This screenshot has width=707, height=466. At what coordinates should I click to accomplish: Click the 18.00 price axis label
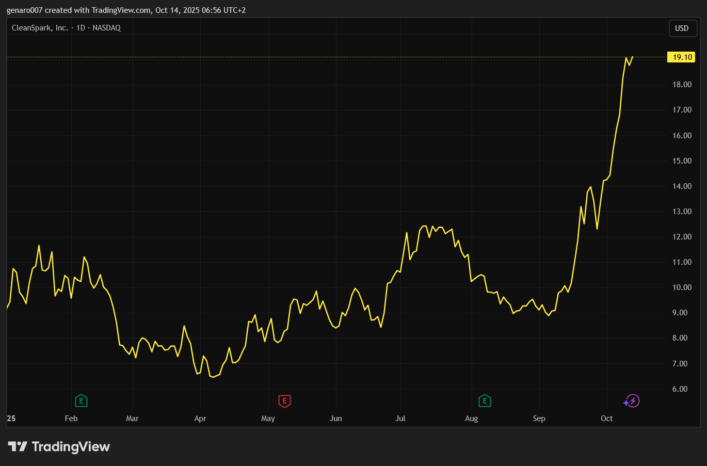click(x=682, y=85)
